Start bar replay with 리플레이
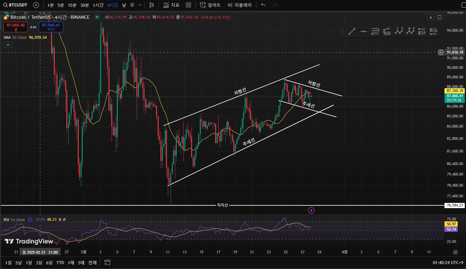The image size is (466, 269). tap(239, 5)
